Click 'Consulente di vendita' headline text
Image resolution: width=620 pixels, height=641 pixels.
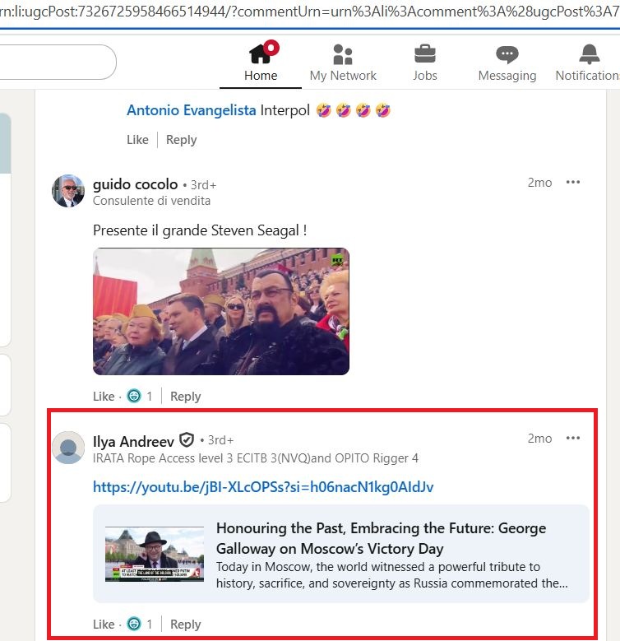(151, 201)
